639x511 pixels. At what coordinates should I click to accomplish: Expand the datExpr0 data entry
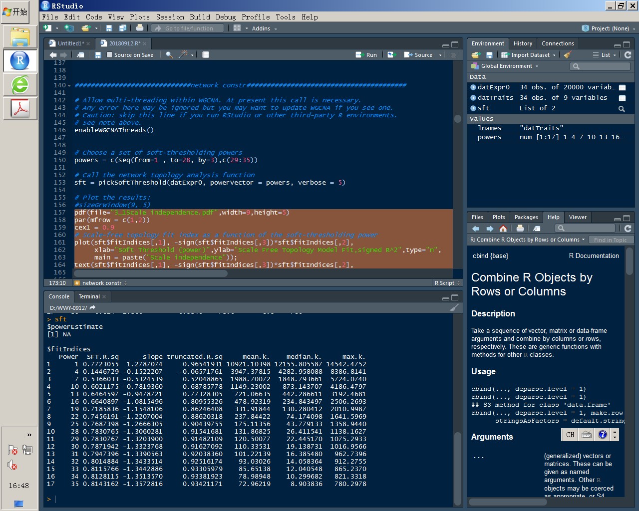(473, 87)
